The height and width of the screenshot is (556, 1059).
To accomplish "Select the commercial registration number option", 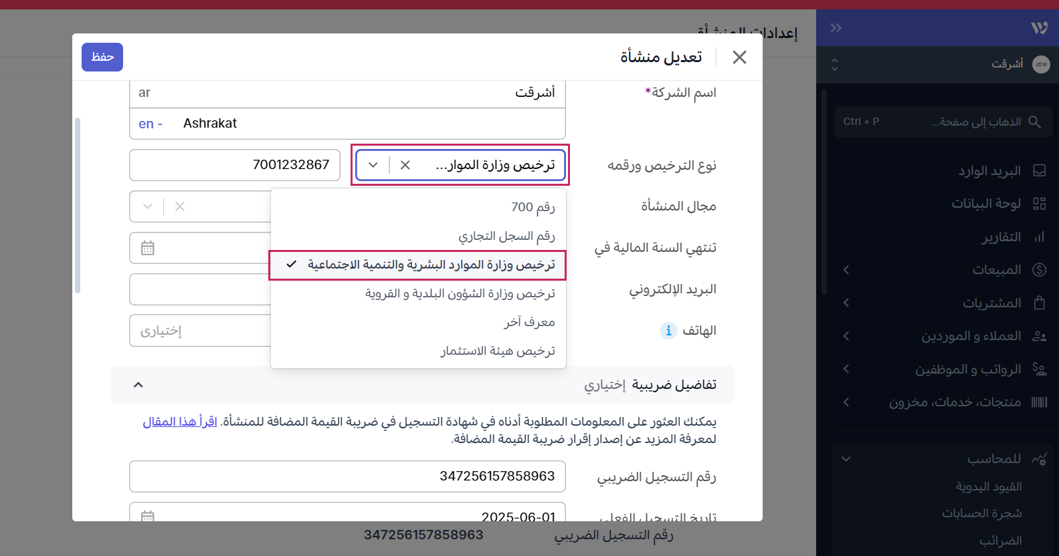I will click(x=506, y=236).
